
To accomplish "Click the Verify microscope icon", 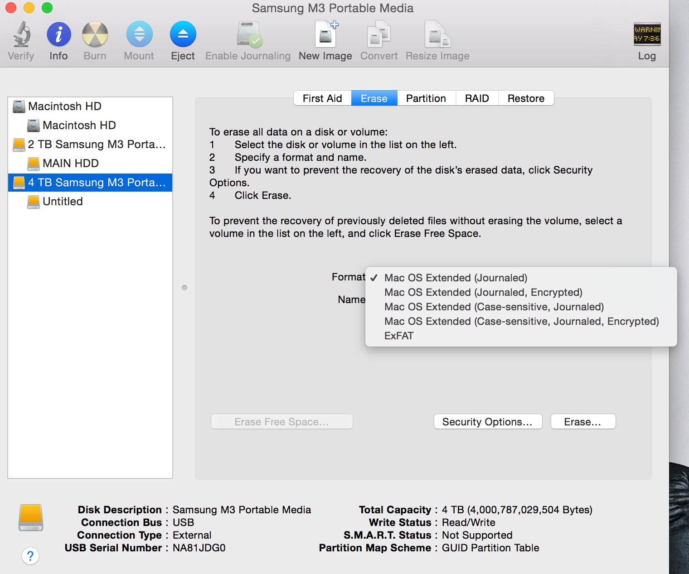I will 21,34.
